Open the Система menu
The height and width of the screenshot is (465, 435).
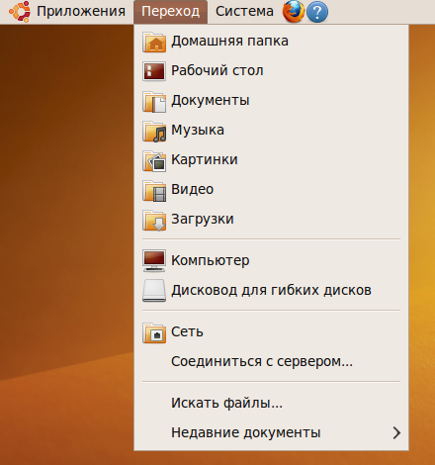coord(244,12)
